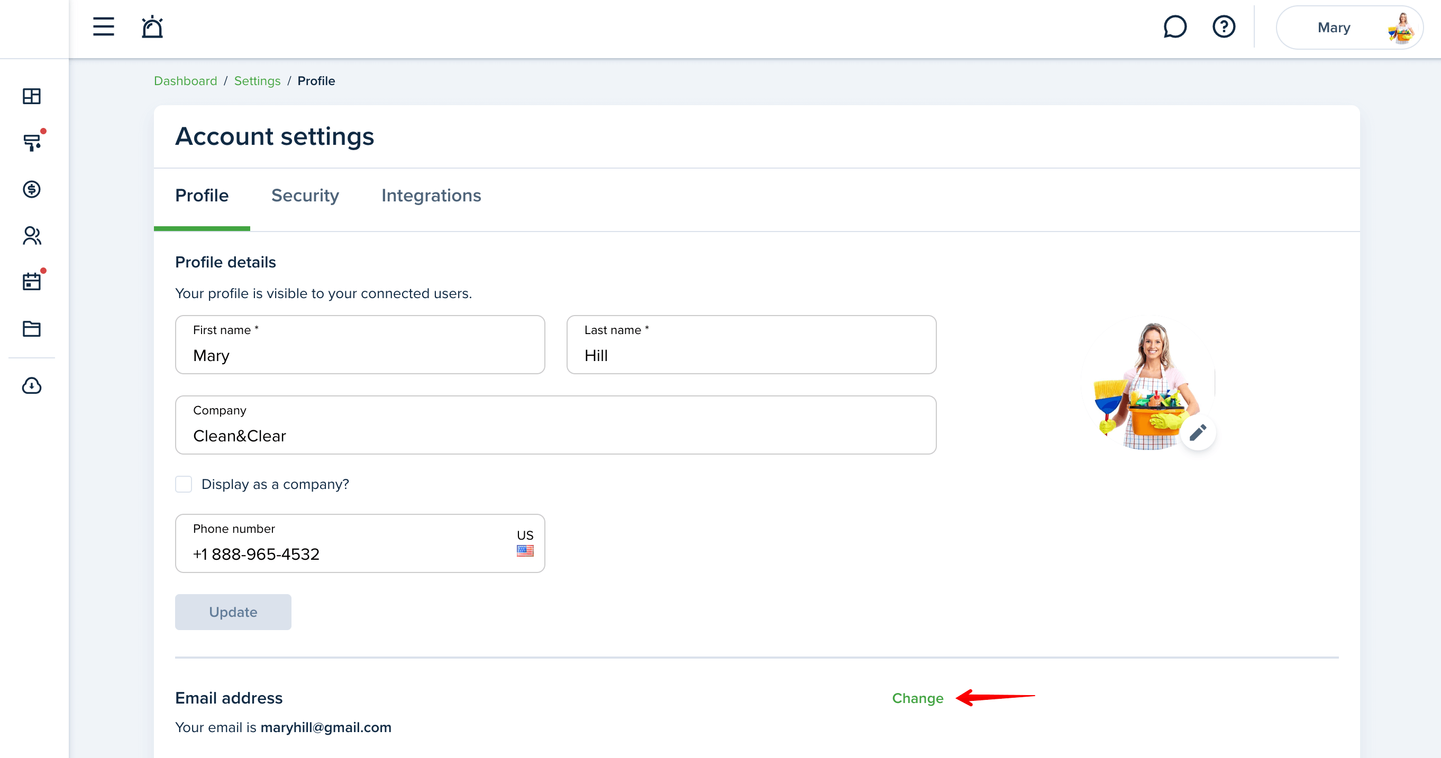Screen dimensions: 1441x758
Task: Click the Phone number field
Action: point(360,543)
